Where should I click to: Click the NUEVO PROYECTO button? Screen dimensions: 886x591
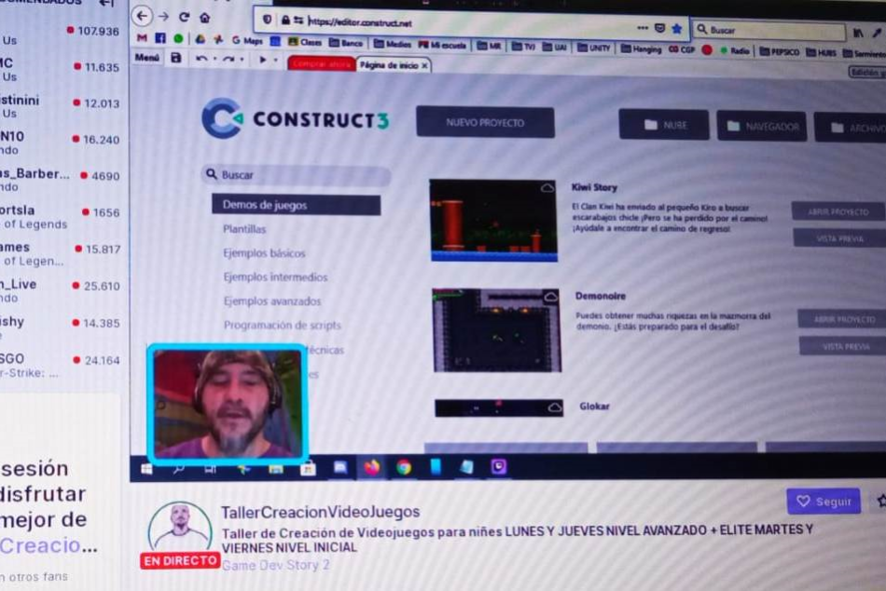[485, 122]
